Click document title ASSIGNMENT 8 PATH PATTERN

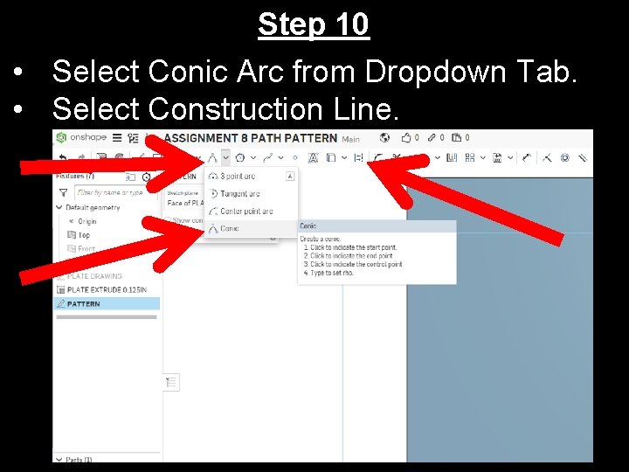point(251,138)
